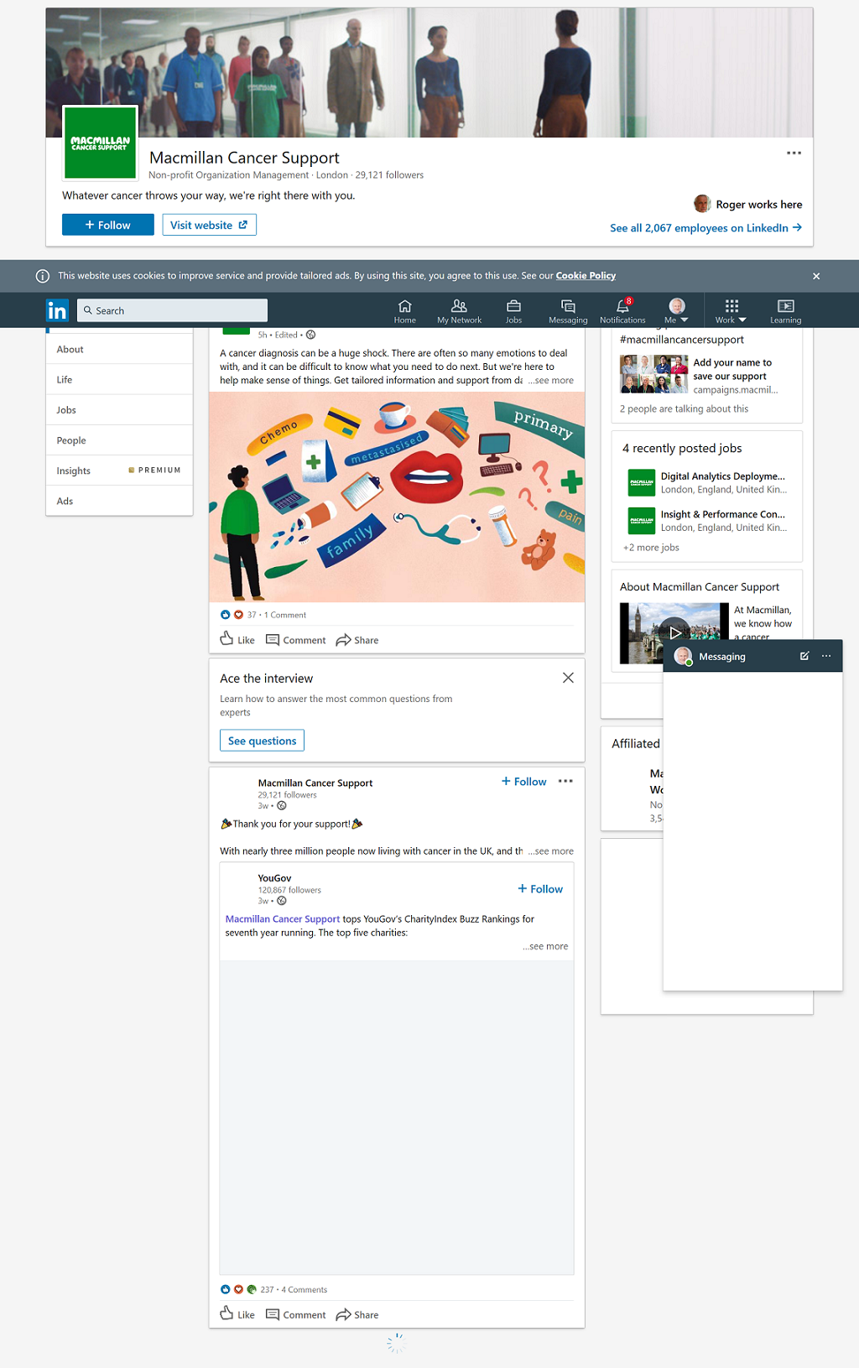This screenshot has height=1368, width=859.
Task: Select the Insights premium tab
Action: [119, 471]
